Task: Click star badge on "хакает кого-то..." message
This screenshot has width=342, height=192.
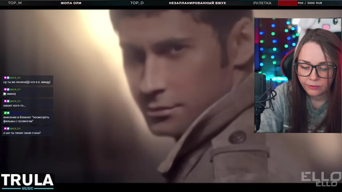Action: 8,101
